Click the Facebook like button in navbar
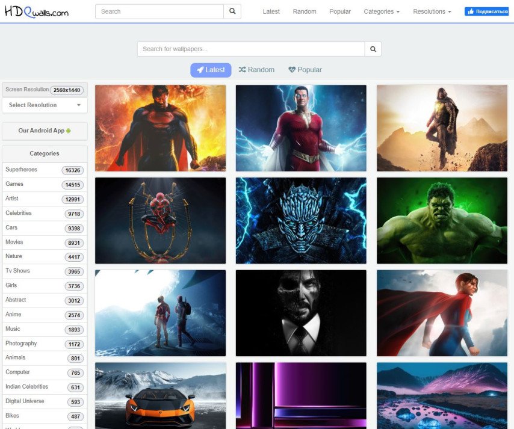 point(486,11)
